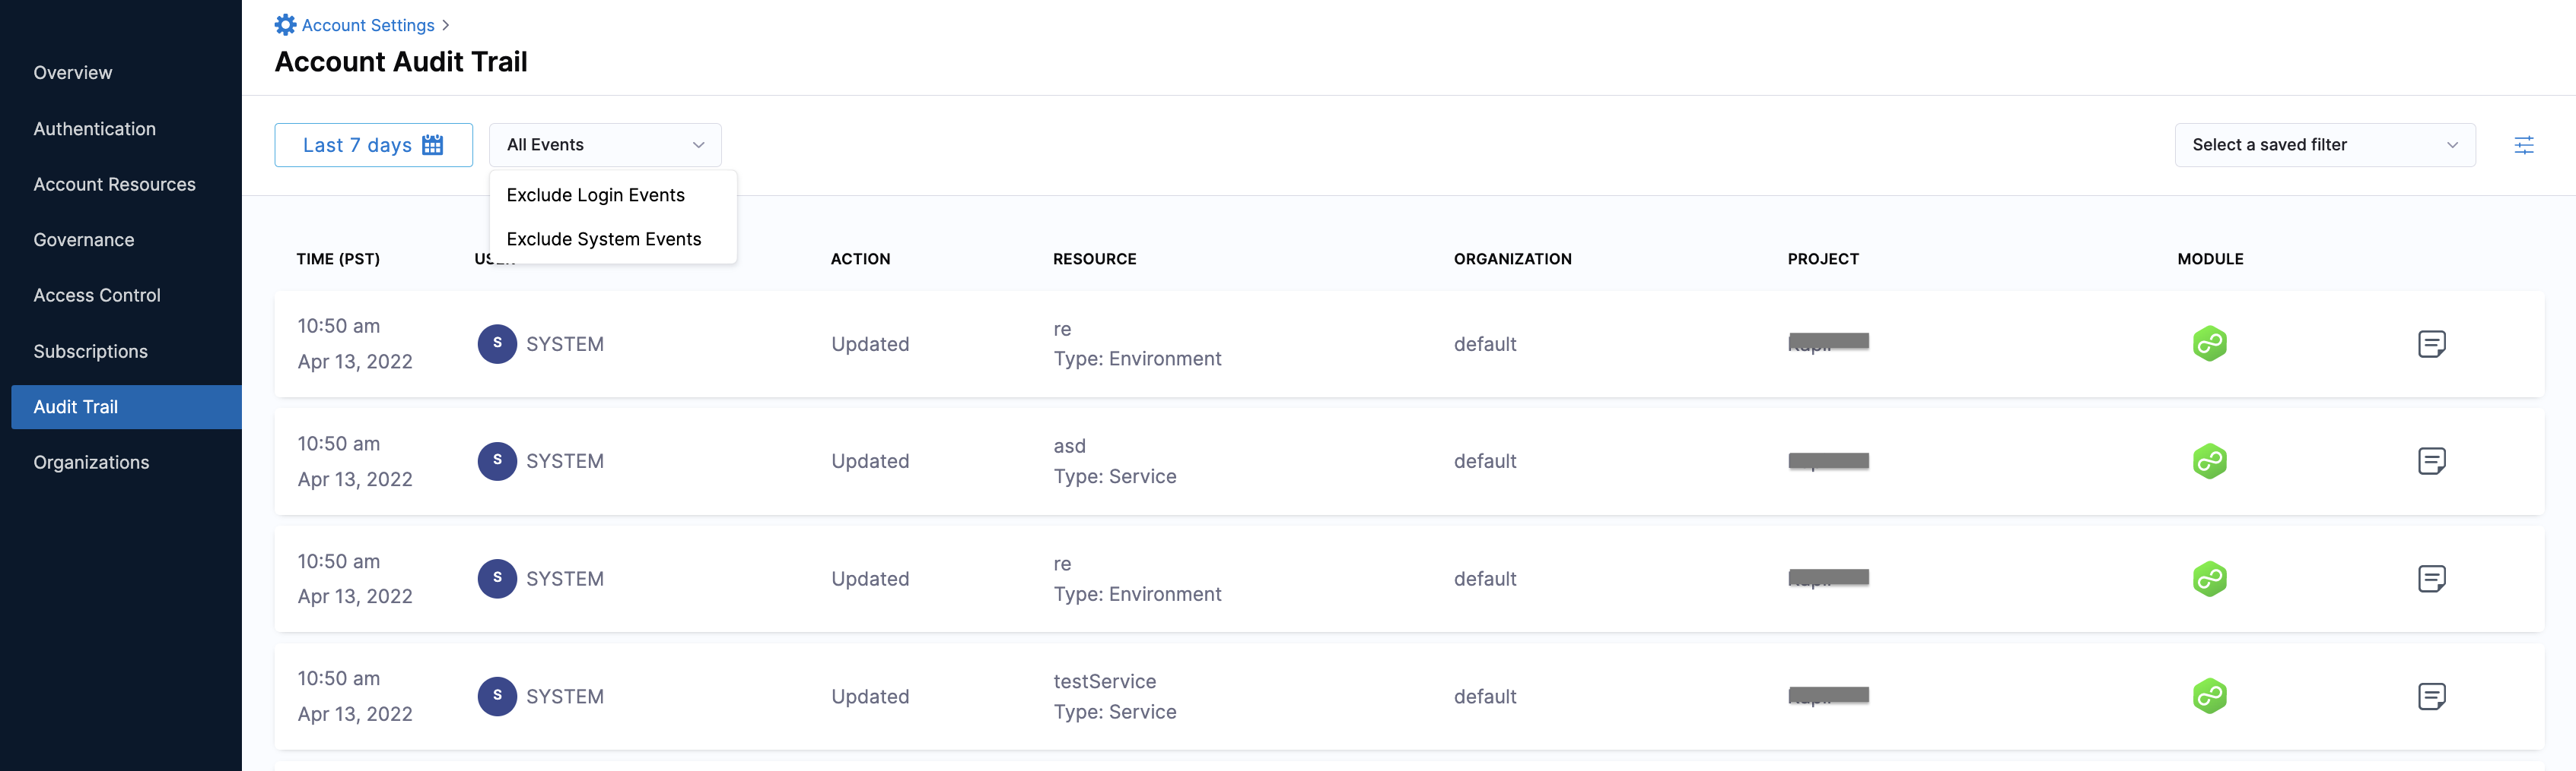Click the SYSTEM user avatar in second row
The width and height of the screenshot is (2576, 771).
point(497,460)
